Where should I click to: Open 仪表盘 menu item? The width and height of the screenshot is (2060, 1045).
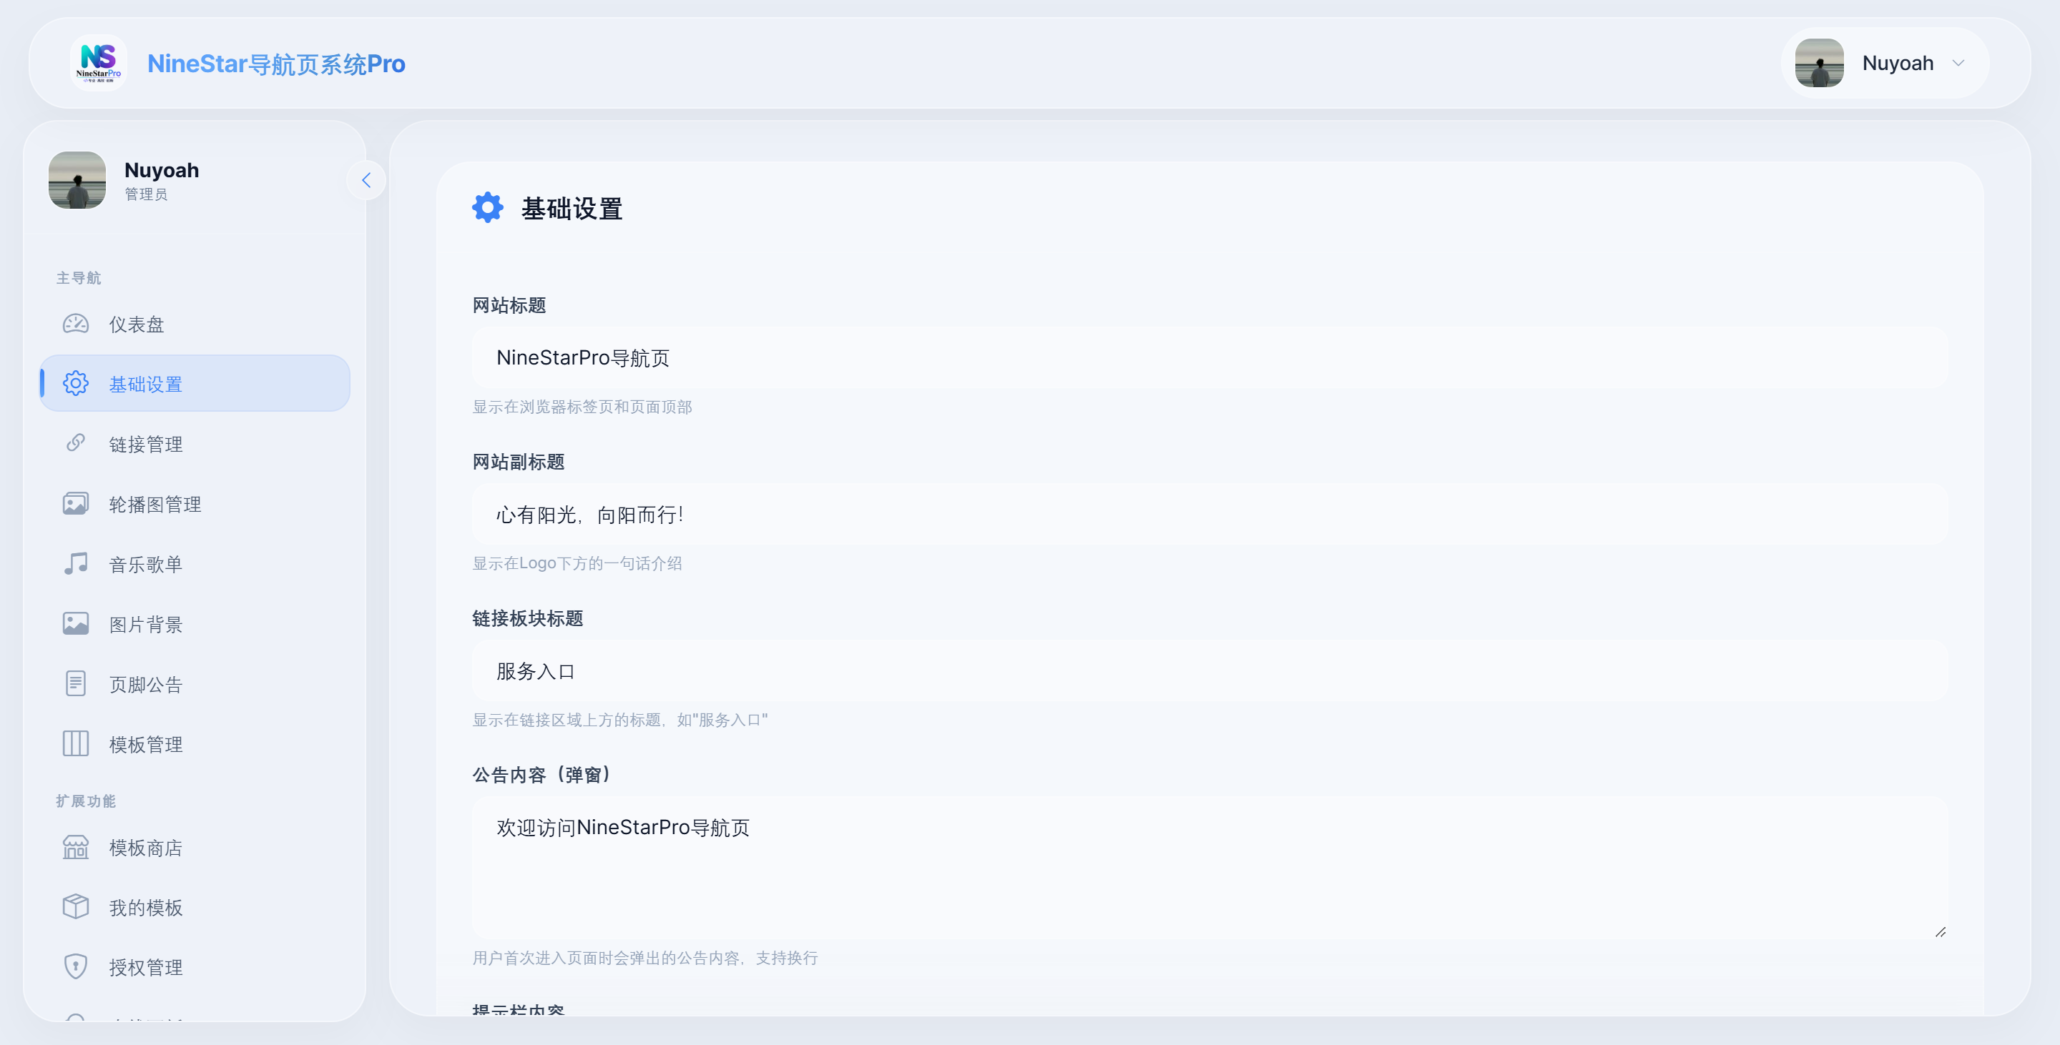tap(195, 324)
